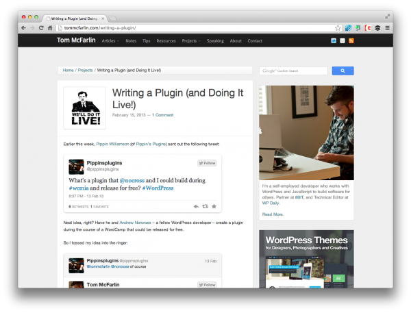411x313 pixels.
Task: Click @nocross mention in the tweet
Action: 132,180
